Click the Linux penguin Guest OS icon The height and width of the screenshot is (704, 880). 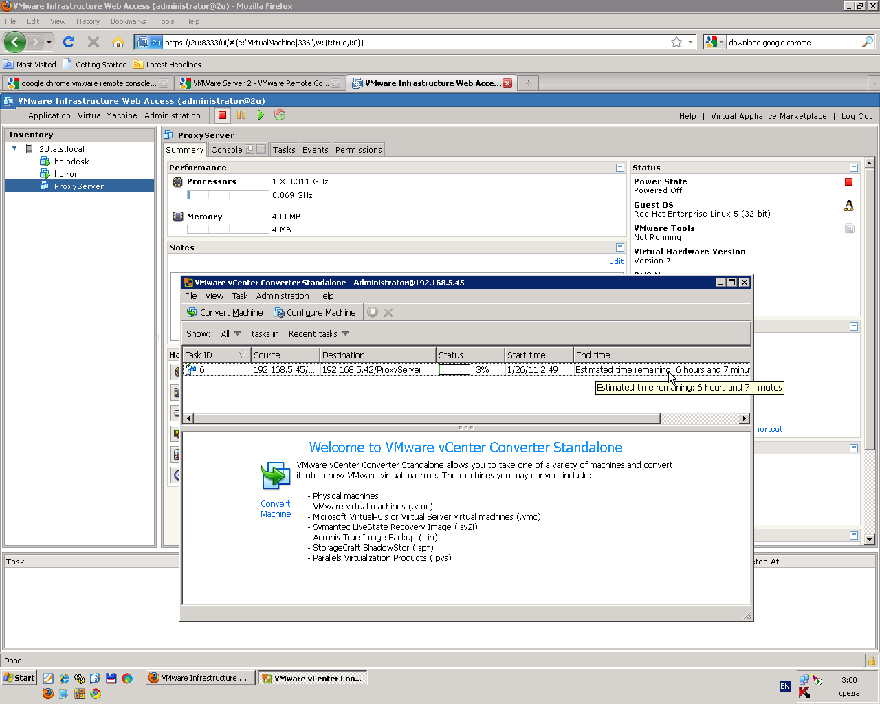[x=849, y=206]
